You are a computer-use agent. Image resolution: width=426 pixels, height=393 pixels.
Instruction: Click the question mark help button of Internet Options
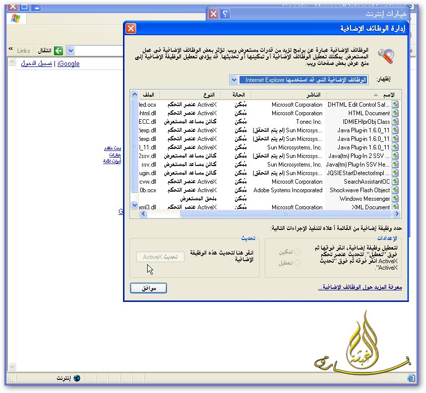click(x=225, y=14)
